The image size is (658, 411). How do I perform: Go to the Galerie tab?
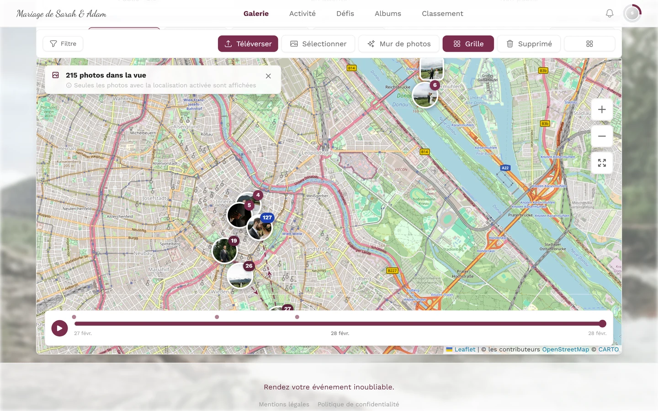pos(256,14)
